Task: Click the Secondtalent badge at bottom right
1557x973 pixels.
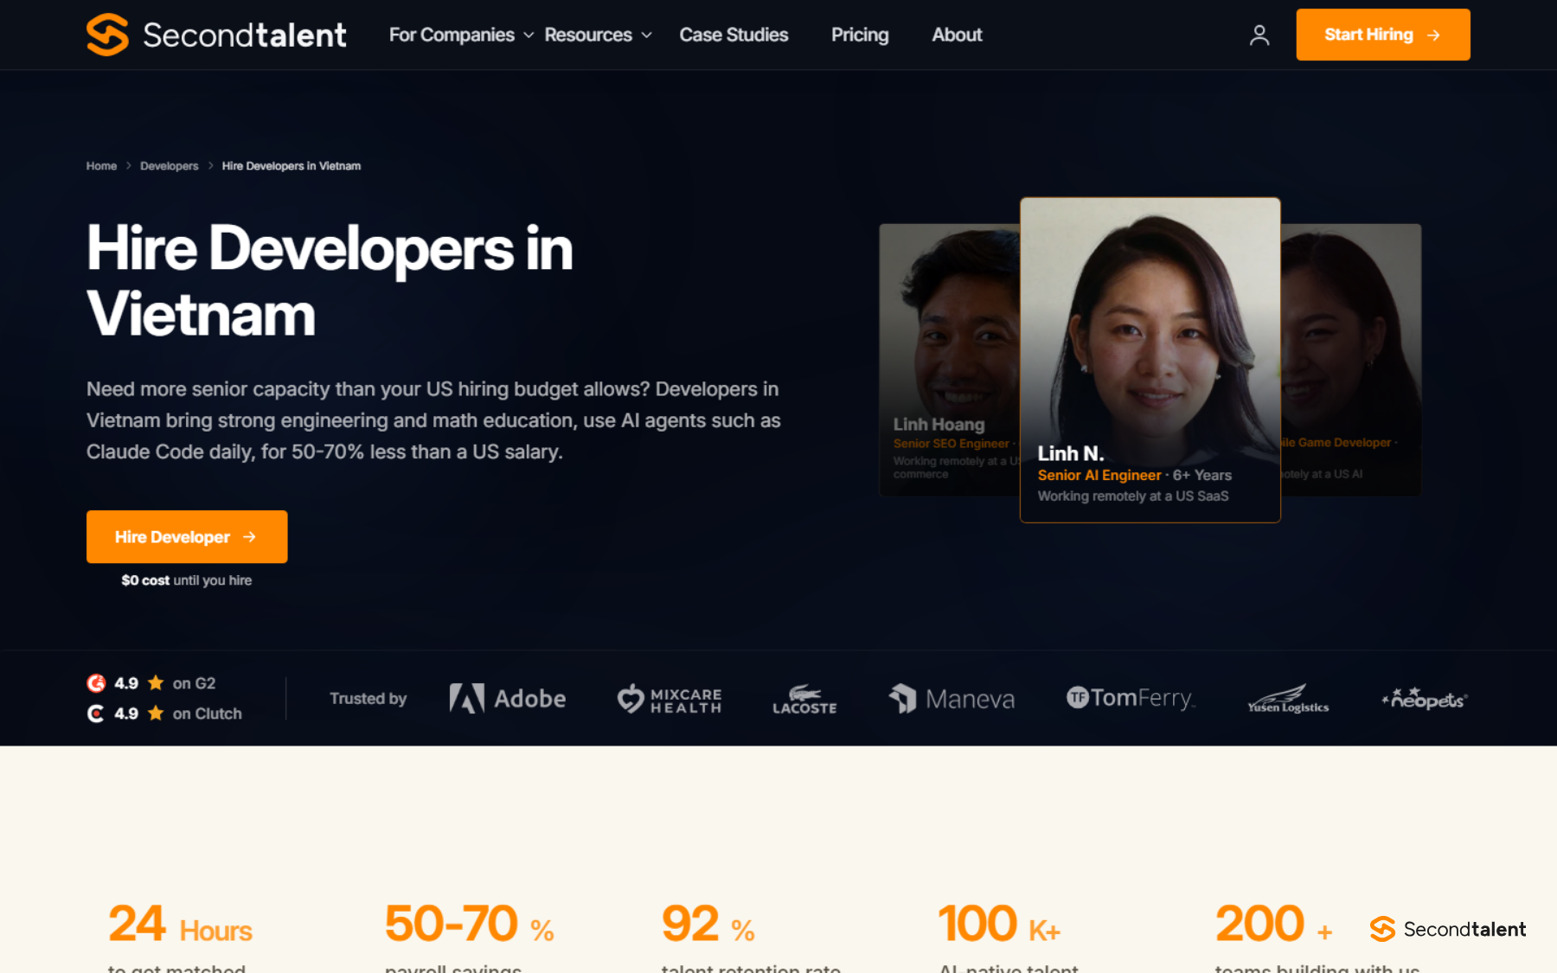Action: tap(1448, 929)
